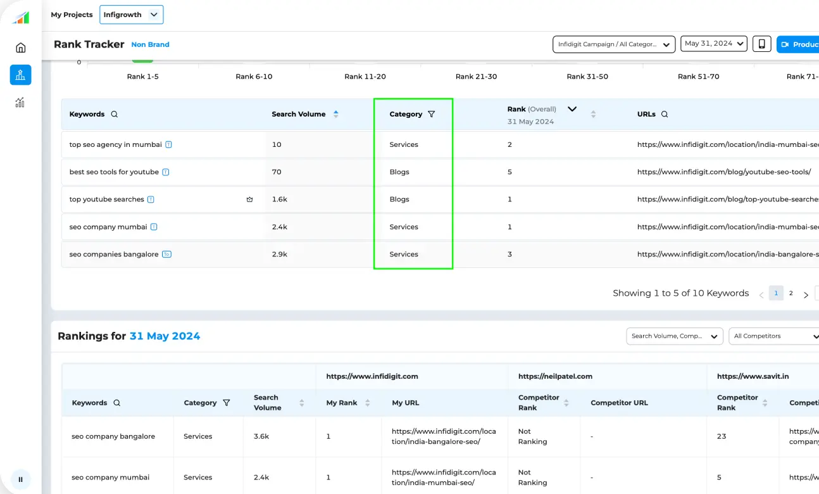The image size is (819, 494).
Task: Open Search Volume, Comp... columns dropdown
Action: click(674, 336)
